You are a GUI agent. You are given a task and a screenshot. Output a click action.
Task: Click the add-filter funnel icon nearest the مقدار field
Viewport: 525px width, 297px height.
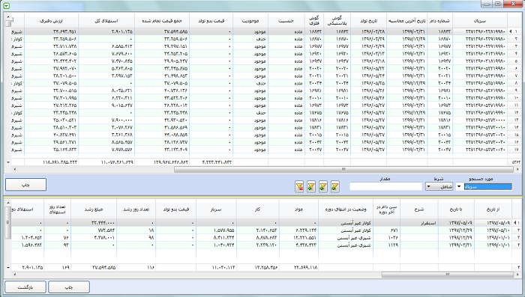(x=334, y=186)
